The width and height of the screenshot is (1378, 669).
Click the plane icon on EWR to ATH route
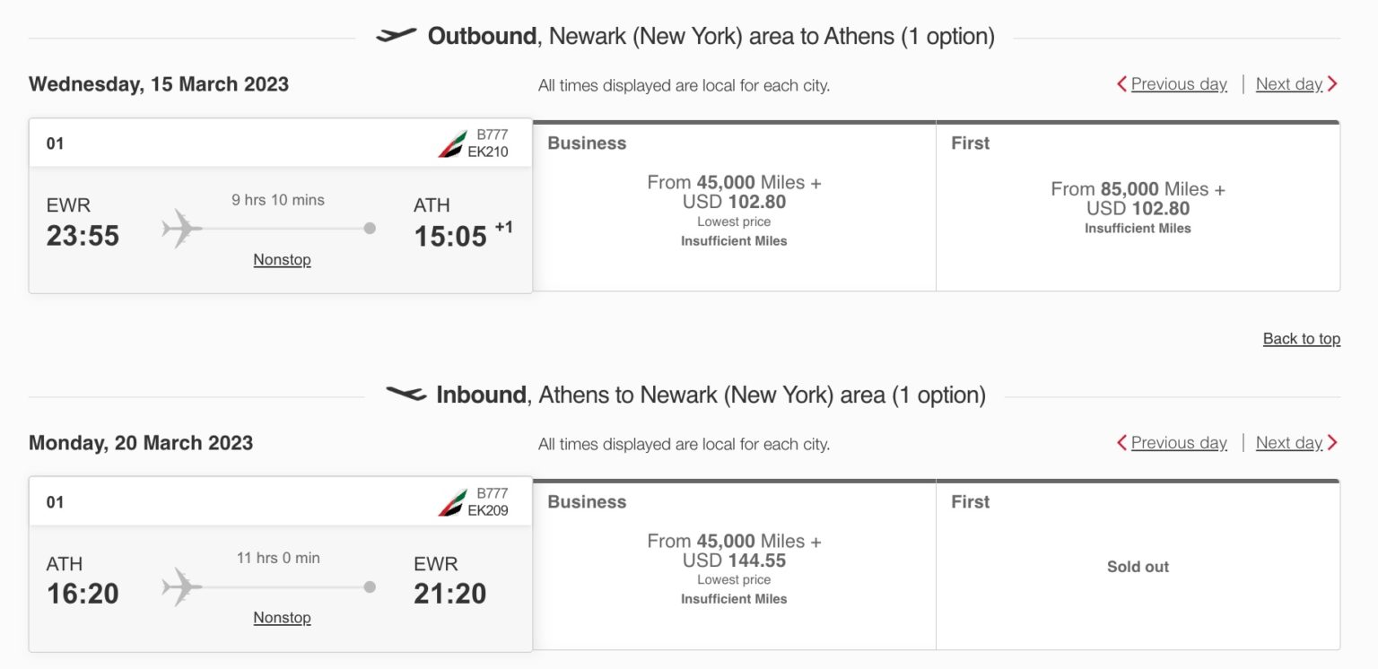coord(182,228)
